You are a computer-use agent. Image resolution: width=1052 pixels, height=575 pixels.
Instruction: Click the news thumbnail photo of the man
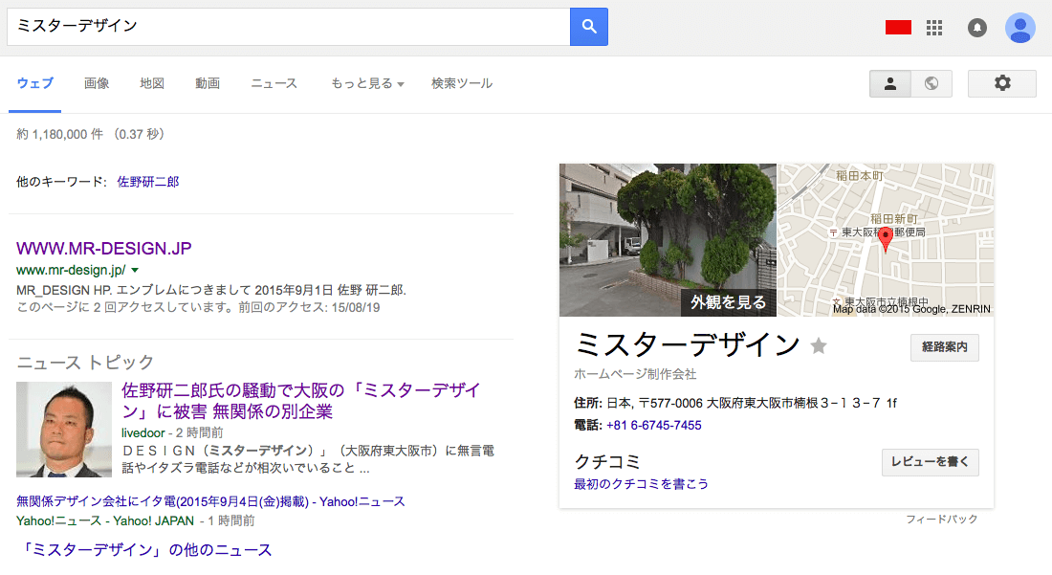(64, 430)
